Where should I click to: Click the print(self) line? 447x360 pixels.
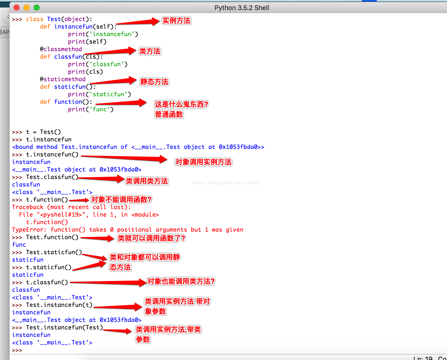[87, 42]
